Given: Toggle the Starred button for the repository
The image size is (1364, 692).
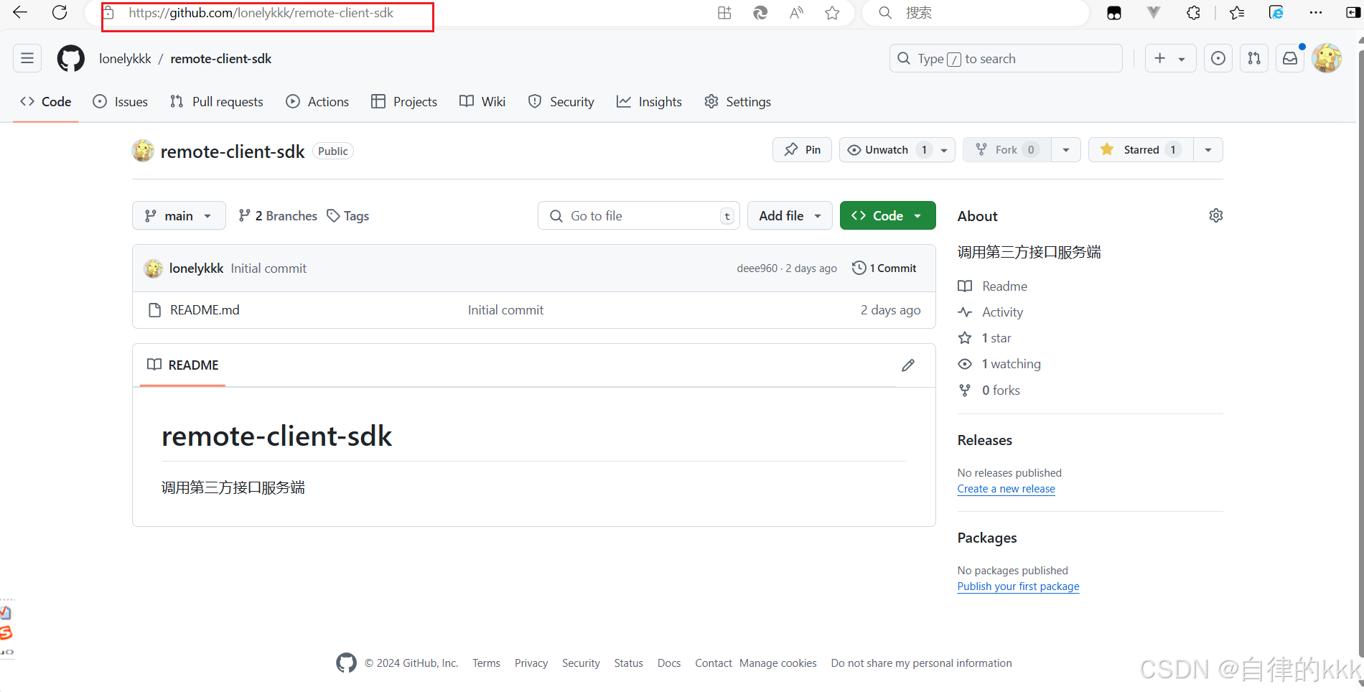Looking at the screenshot, I should pyautogui.click(x=1141, y=149).
